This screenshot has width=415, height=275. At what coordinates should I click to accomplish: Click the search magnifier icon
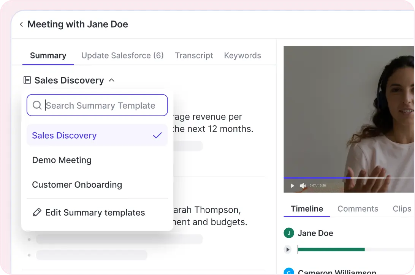(x=37, y=105)
